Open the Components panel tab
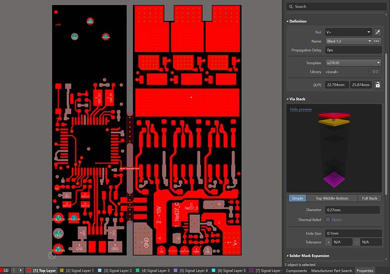This screenshot has width=390, height=274. tap(296, 271)
